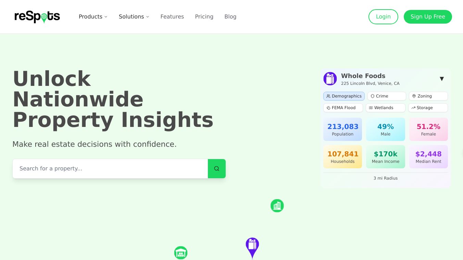Select the Wetlands tab

click(386, 108)
